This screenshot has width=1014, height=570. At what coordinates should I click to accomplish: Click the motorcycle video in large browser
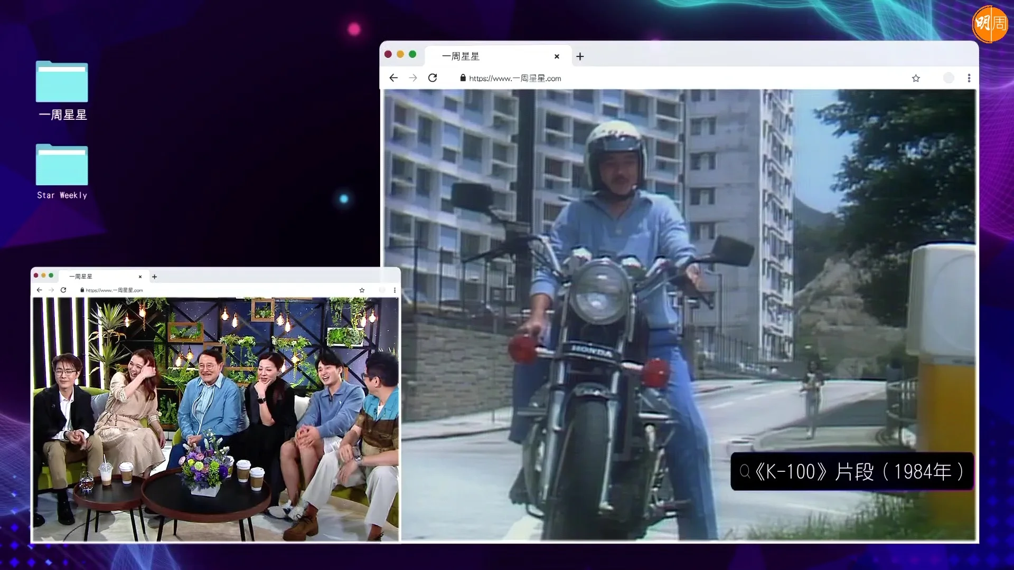tap(680, 315)
